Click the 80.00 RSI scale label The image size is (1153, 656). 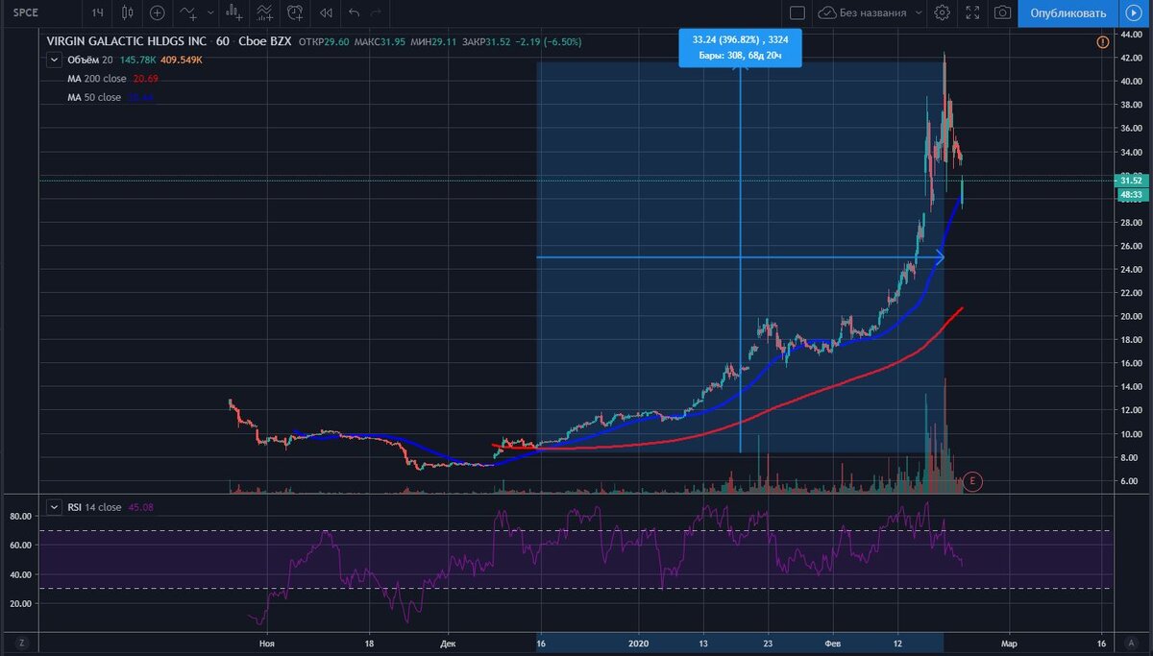(x=21, y=516)
